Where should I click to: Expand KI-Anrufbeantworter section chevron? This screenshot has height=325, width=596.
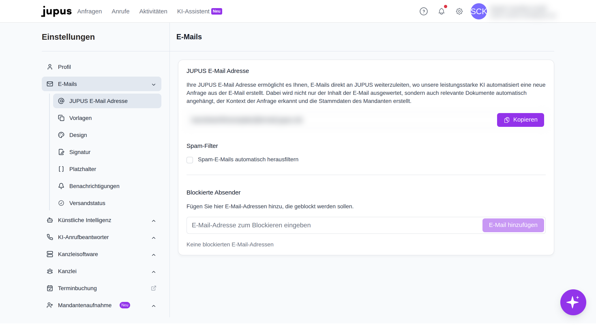pos(154,237)
